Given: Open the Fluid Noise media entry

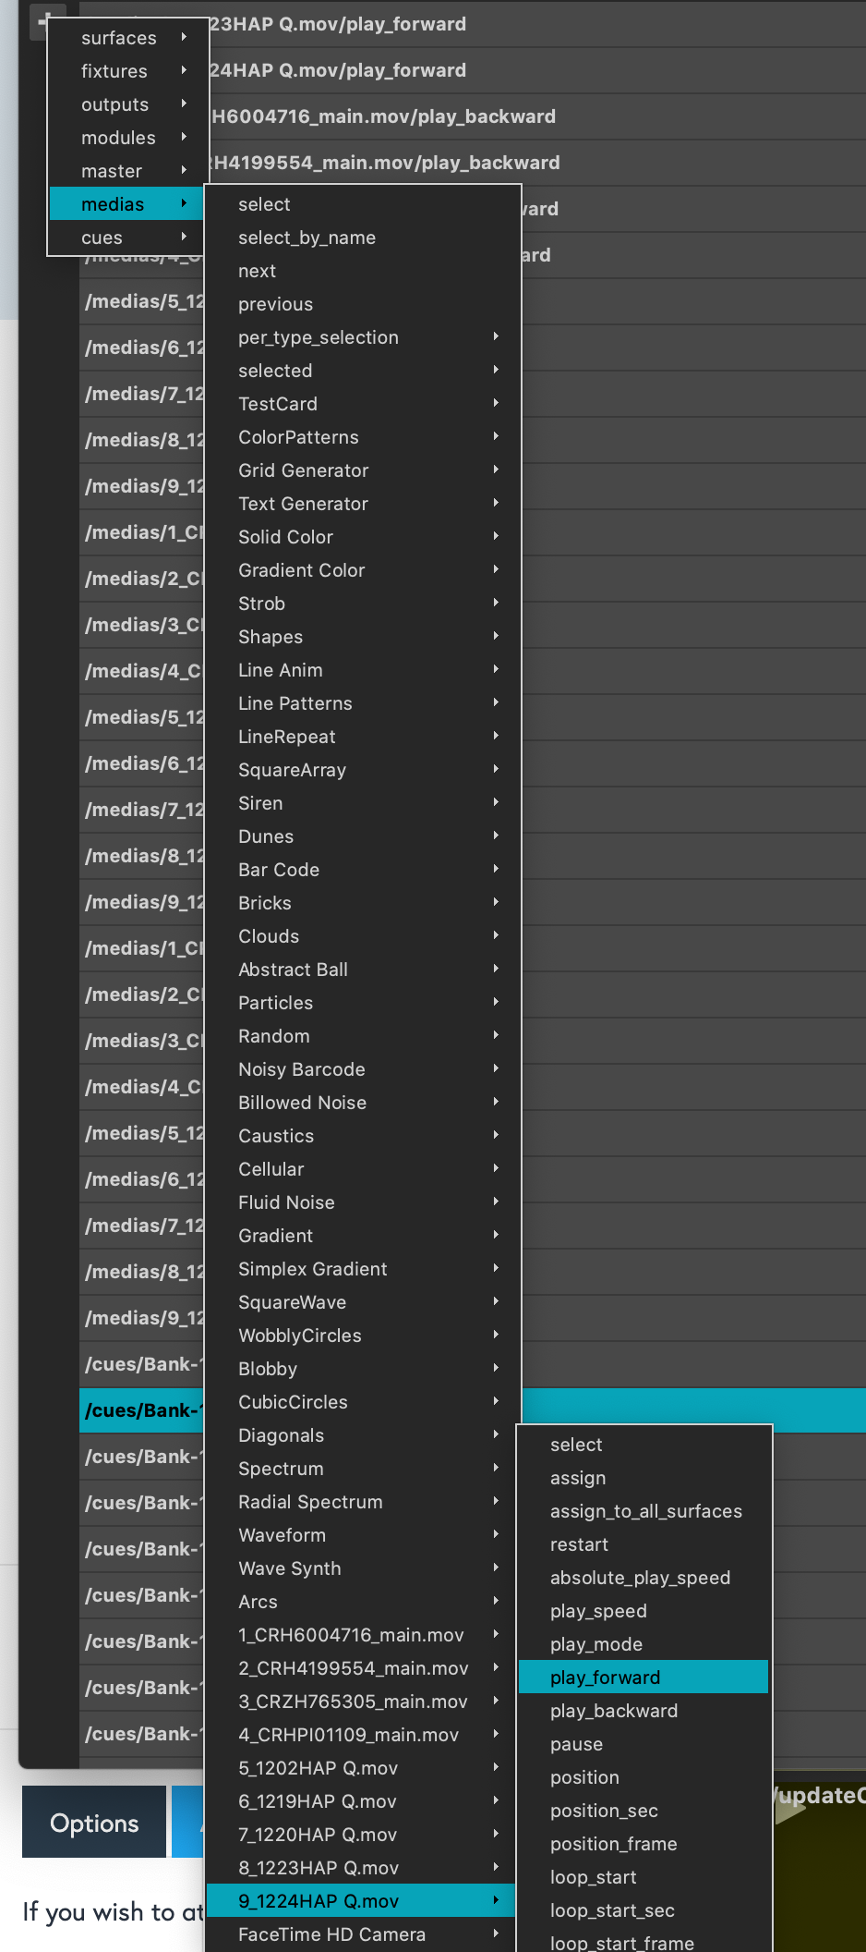Looking at the screenshot, I should point(363,1202).
